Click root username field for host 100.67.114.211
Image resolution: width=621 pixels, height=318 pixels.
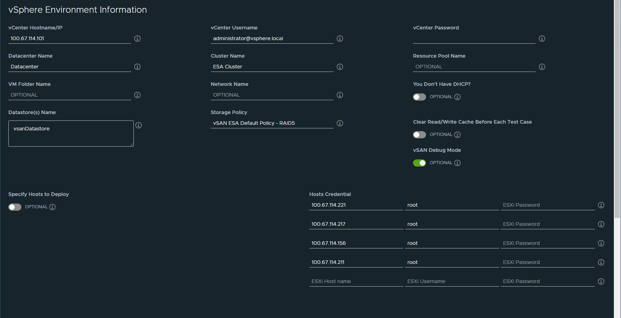pyautogui.click(x=452, y=262)
